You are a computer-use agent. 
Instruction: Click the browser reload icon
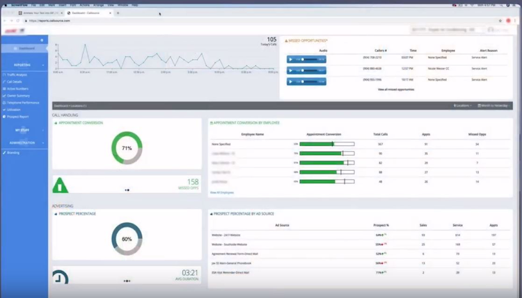tap(18, 21)
